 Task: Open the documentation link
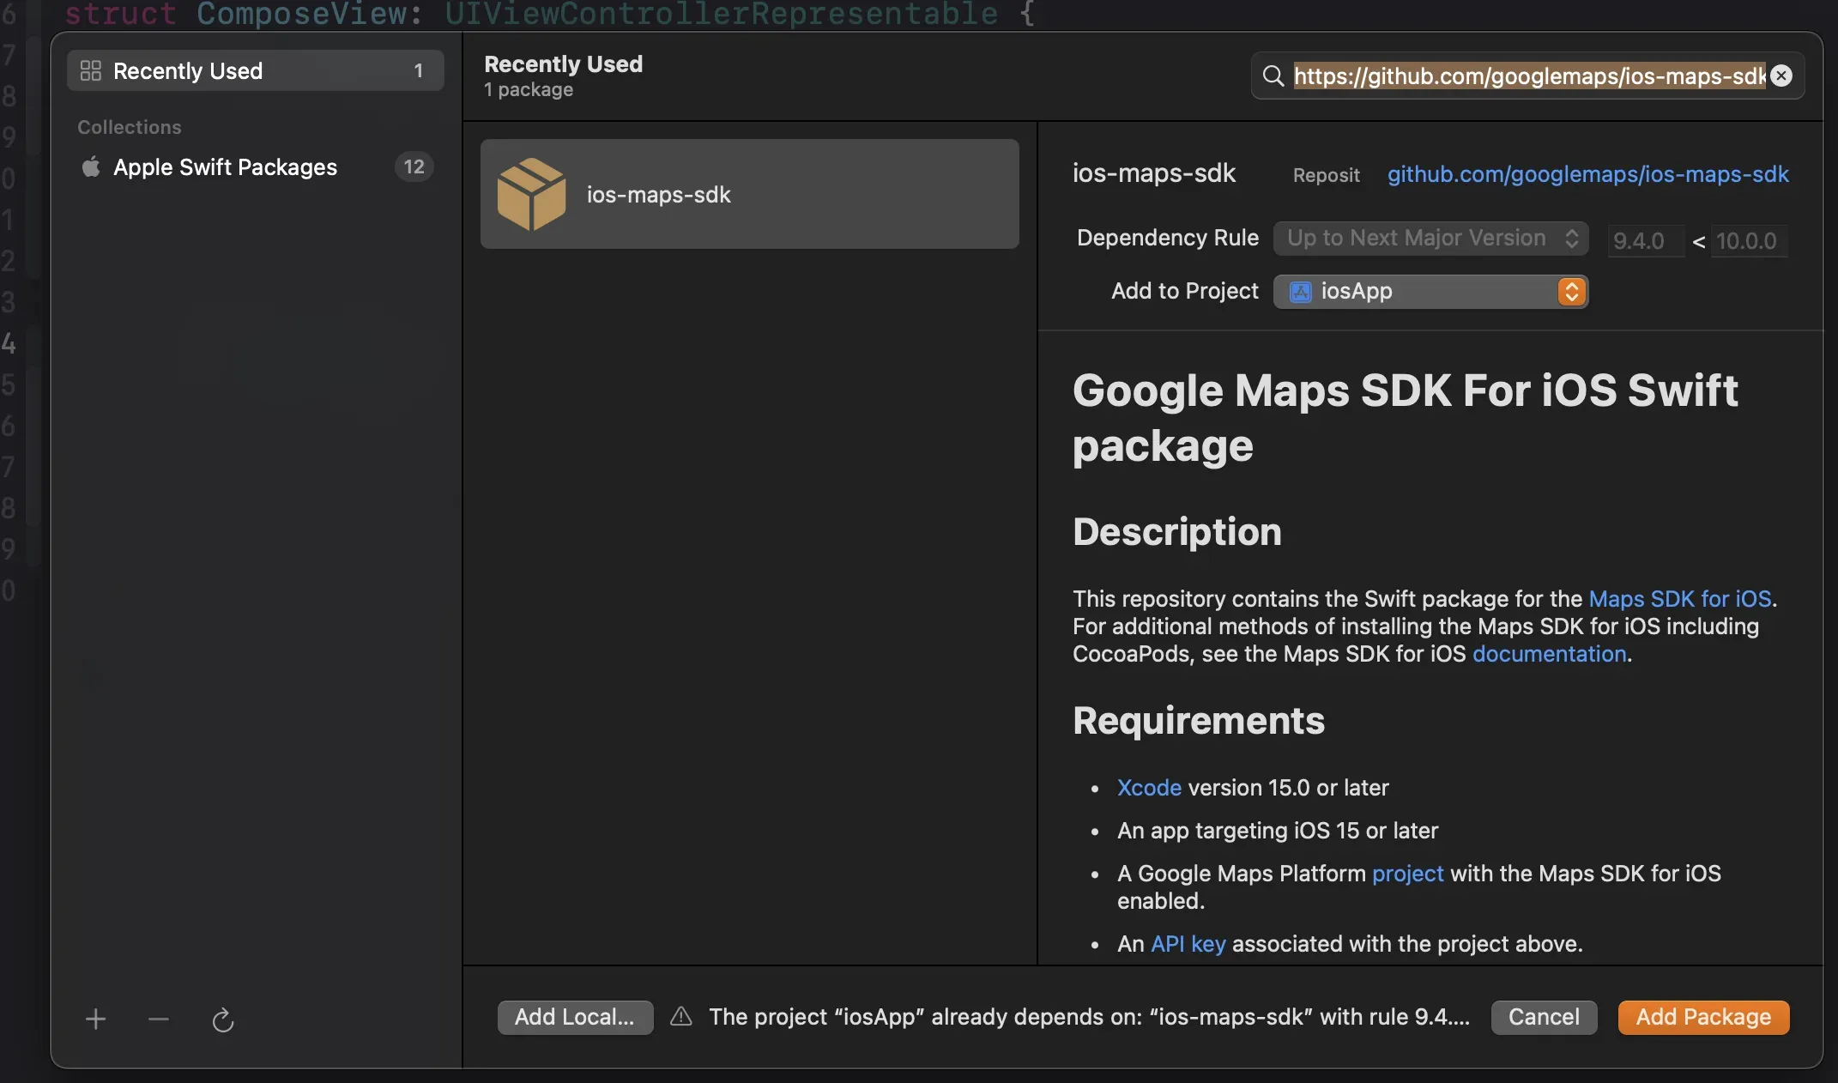1548,654
